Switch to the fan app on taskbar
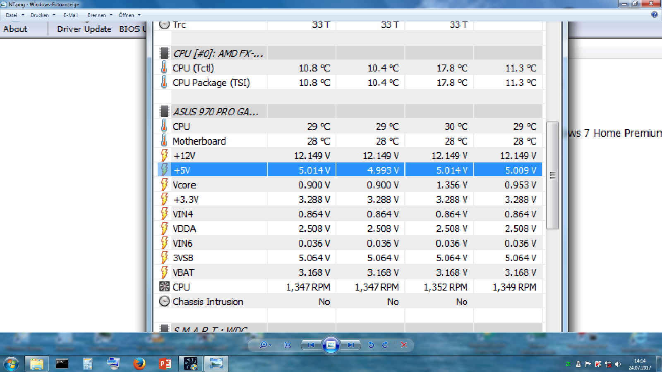The height and width of the screenshot is (372, 662). click(x=191, y=364)
